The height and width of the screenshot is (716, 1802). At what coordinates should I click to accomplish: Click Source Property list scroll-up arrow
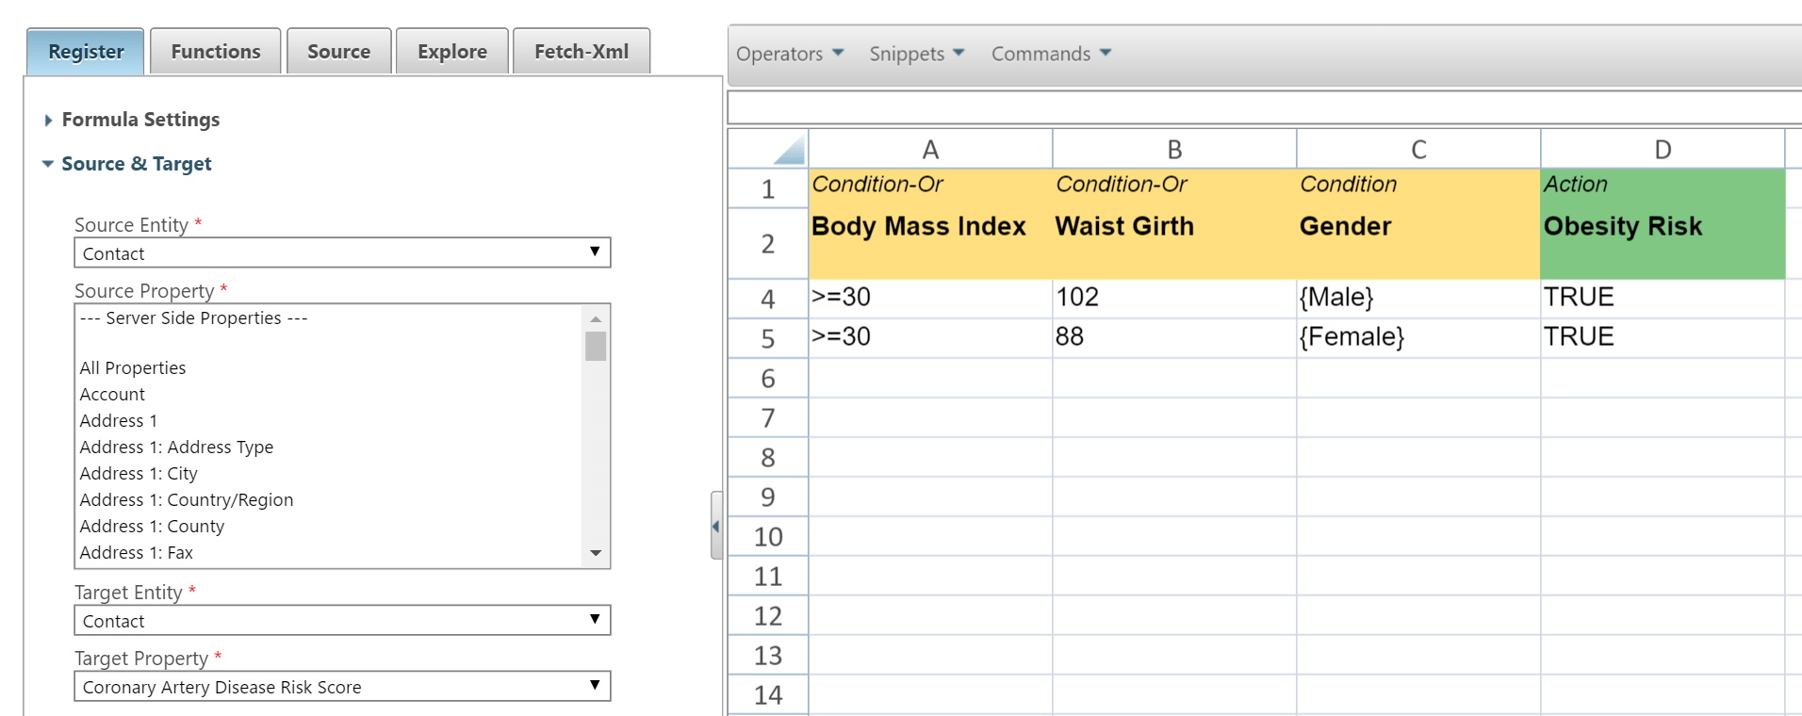[x=596, y=318]
